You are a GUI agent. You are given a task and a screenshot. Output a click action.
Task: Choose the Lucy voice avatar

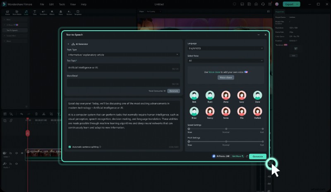(242, 96)
